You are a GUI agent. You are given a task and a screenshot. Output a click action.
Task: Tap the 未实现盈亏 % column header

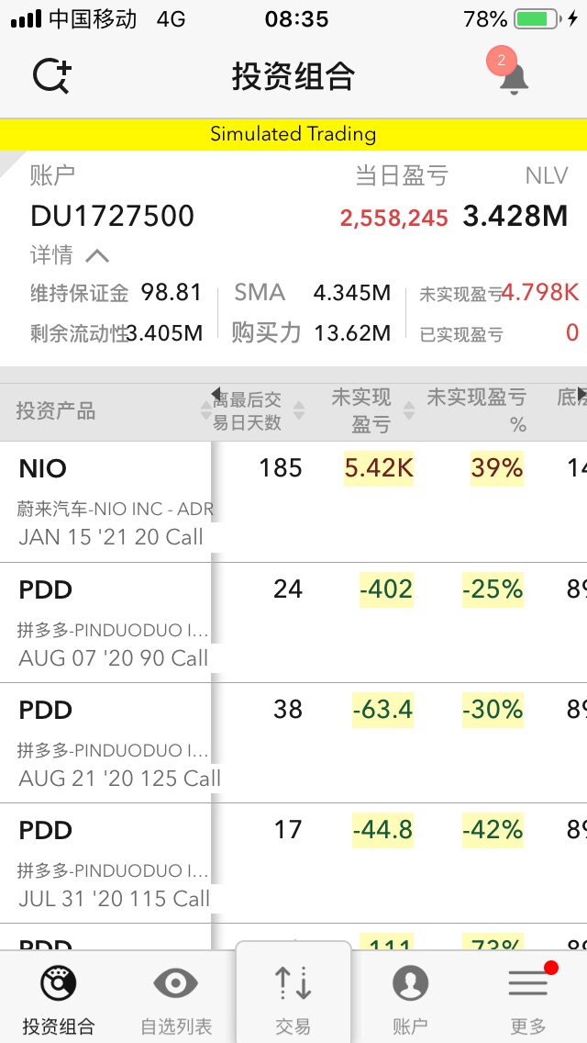[476, 410]
